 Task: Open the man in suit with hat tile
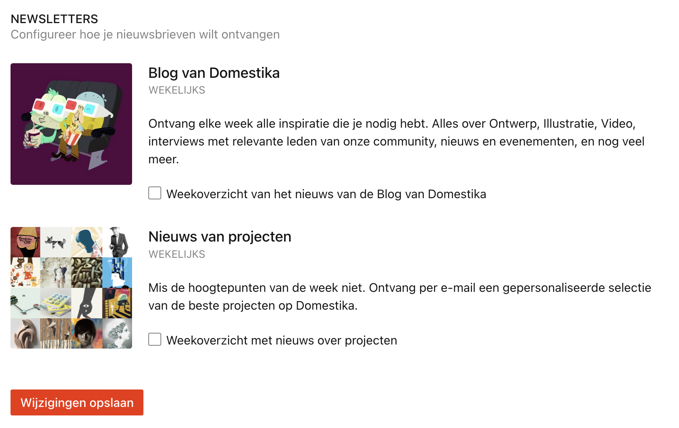(117, 242)
